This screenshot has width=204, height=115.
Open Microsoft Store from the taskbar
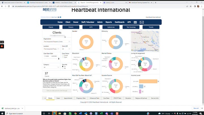(65, 113)
